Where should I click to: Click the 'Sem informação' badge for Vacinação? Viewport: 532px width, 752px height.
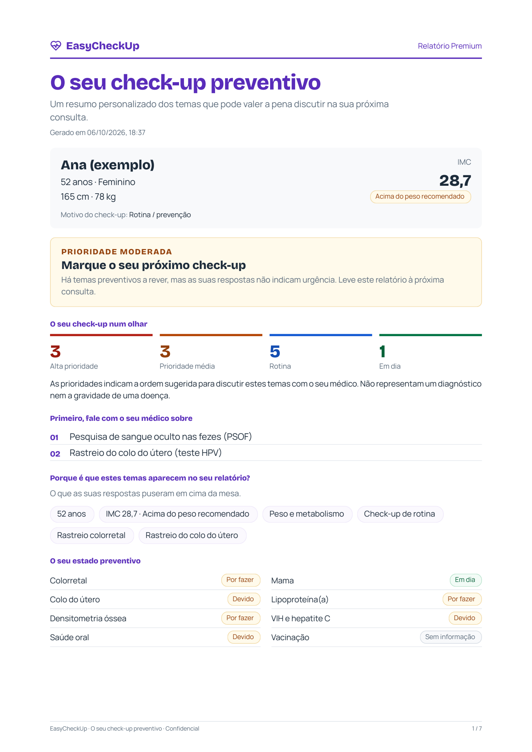[x=451, y=637]
